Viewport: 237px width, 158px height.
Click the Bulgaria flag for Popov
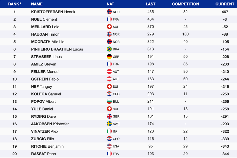pyautogui.click(x=109, y=102)
